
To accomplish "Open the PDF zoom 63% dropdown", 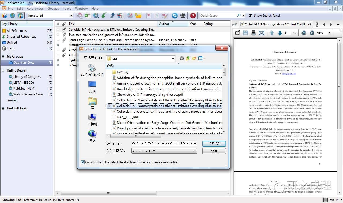I will click(329, 33).
